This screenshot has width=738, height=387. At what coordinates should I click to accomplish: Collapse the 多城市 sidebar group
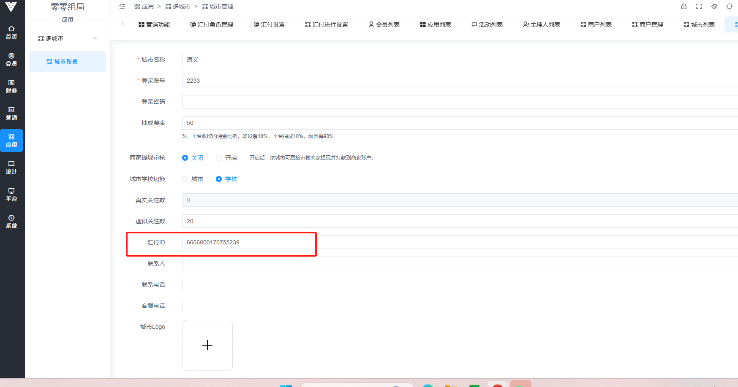pyautogui.click(x=95, y=38)
